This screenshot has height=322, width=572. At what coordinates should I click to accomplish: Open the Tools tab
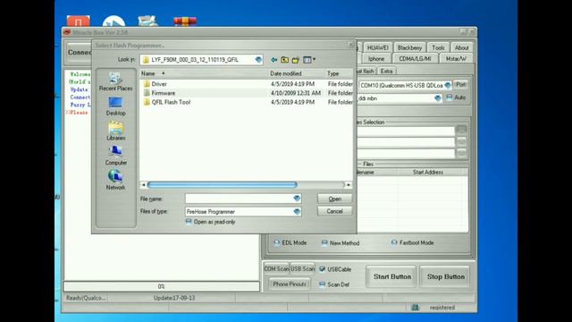(438, 47)
